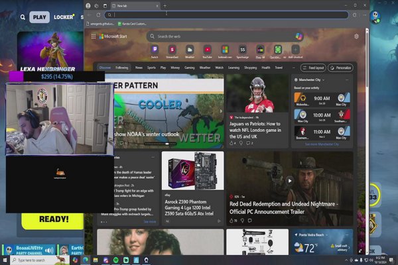This screenshot has width=398, height=265.
Task: Open the Windows Start menu
Action: [5, 260]
